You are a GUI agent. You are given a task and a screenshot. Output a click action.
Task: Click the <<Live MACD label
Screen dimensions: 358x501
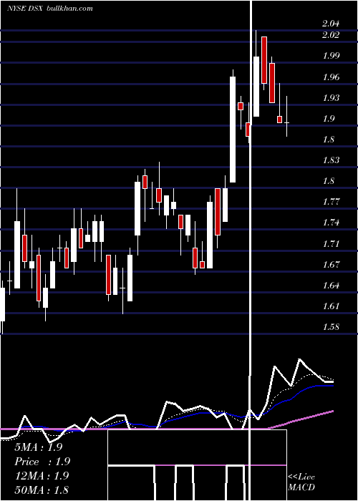pyautogui.click(x=301, y=482)
